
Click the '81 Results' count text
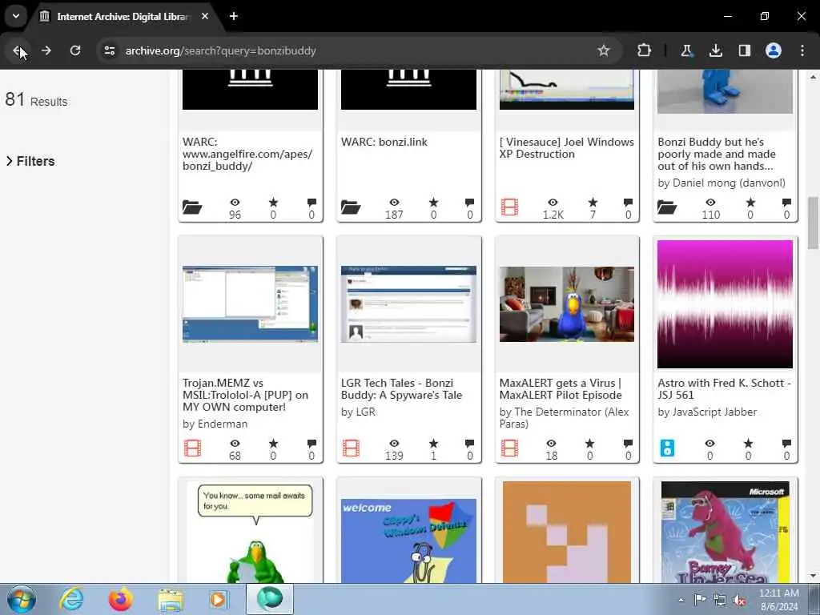pos(36,99)
